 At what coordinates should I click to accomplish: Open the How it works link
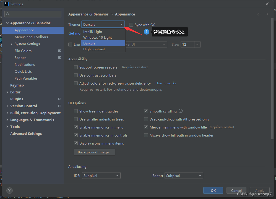pos(166,83)
